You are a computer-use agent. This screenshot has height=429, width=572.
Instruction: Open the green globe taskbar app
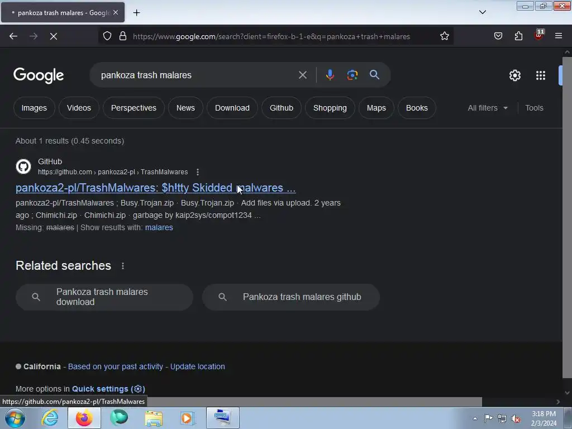(119, 418)
